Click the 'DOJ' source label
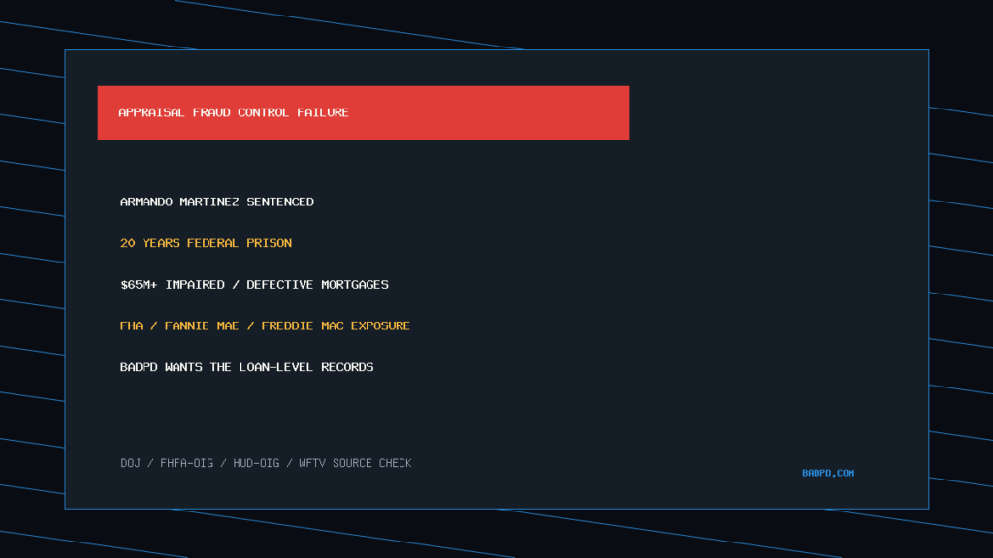993x558 pixels. coord(131,463)
